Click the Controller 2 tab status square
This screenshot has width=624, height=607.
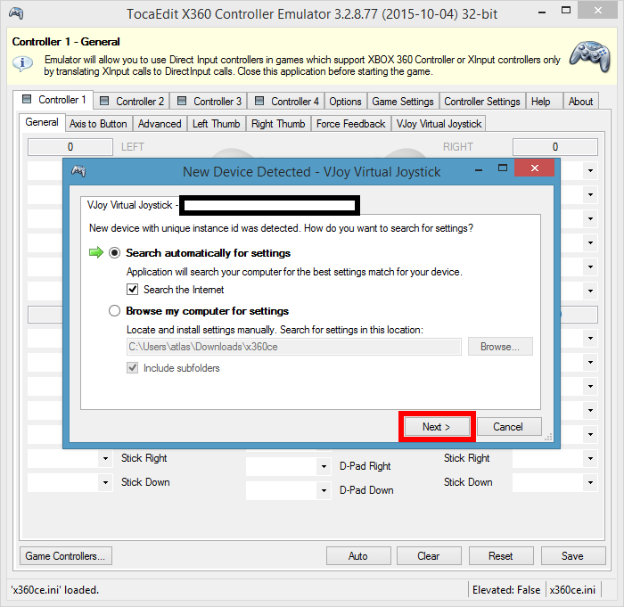tap(104, 101)
